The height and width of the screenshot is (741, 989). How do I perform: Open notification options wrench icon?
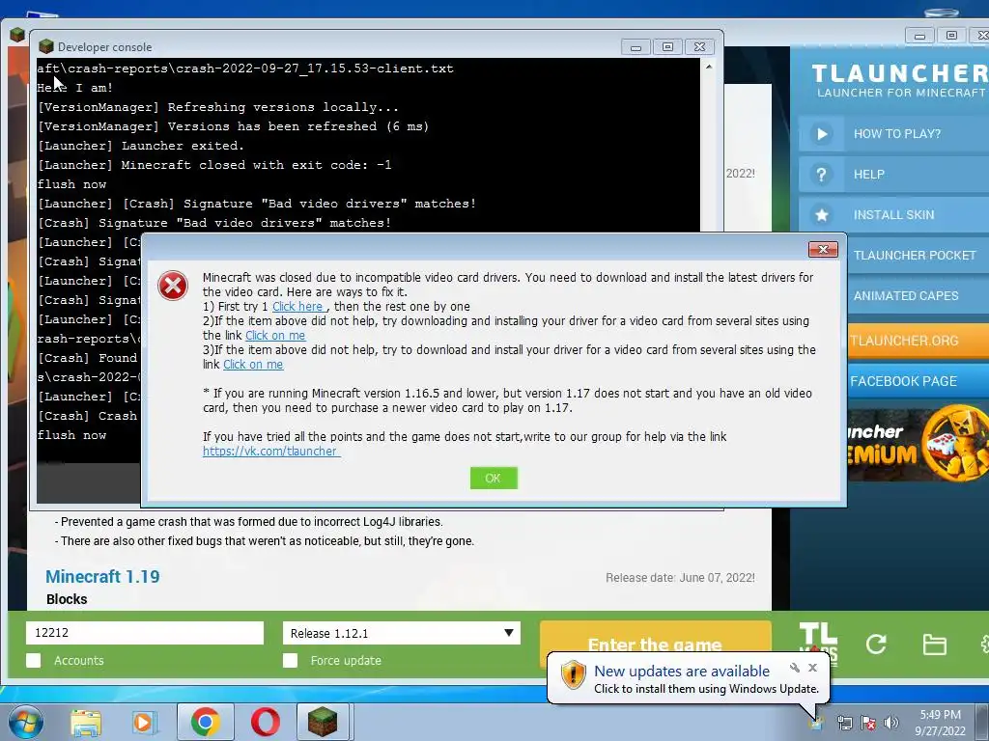(x=795, y=668)
